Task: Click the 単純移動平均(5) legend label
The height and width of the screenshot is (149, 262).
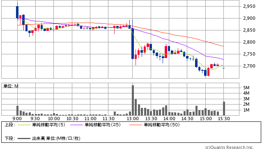Action: 48,125
